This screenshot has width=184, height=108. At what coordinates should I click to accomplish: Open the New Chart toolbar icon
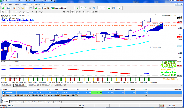click(x=3, y=8)
